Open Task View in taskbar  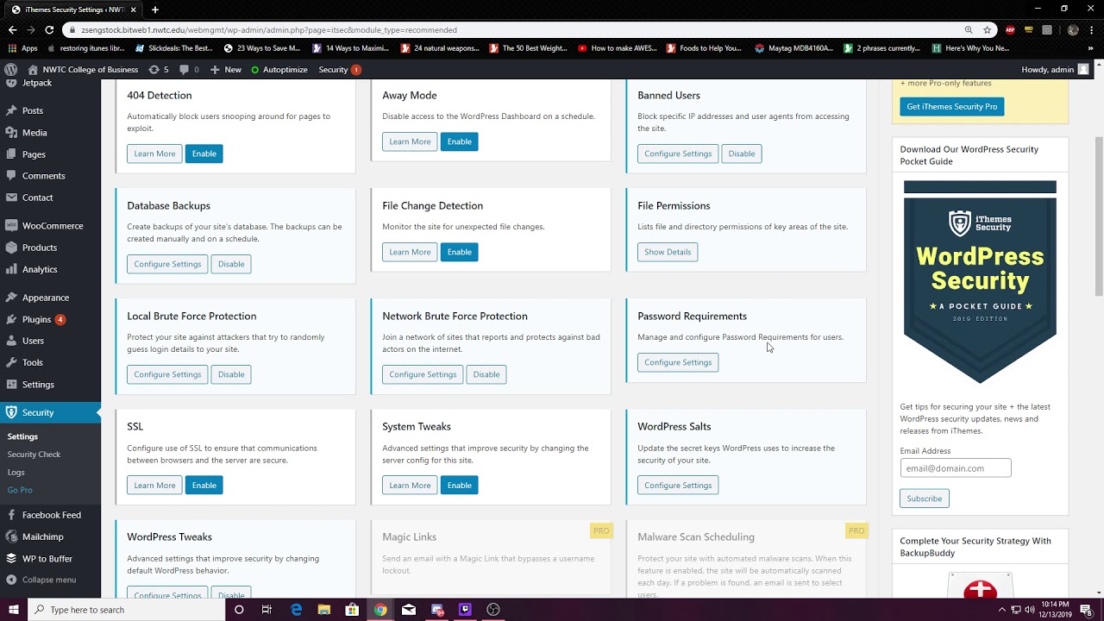pyautogui.click(x=267, y=610)
